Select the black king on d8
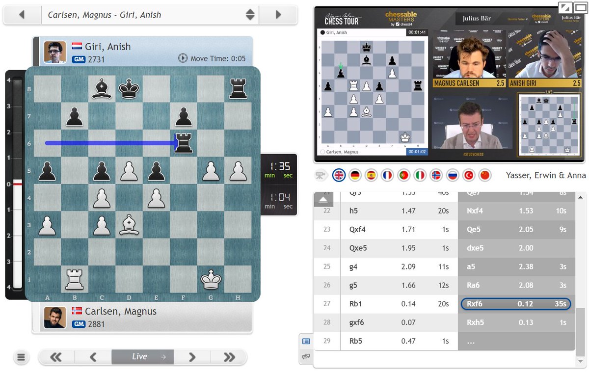Viewport: 589px width, 373px height. (x=130, y=89)
